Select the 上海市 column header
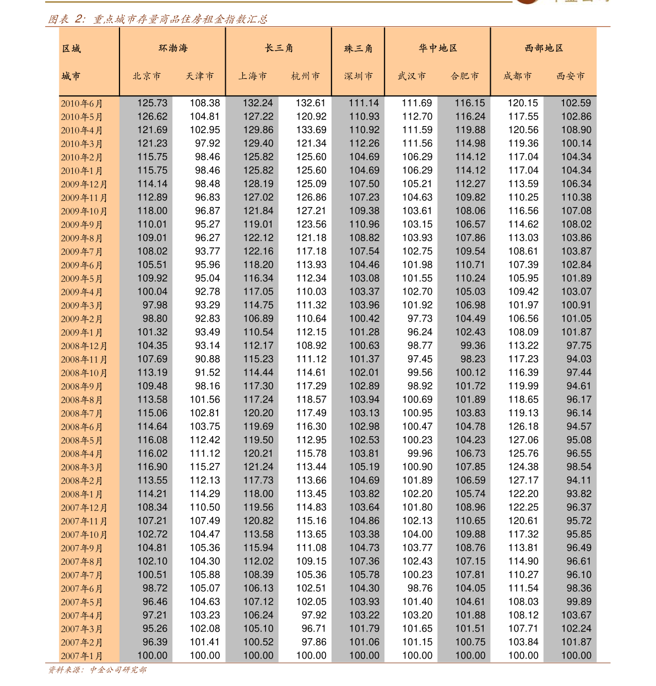 click(x=252, y=76)
